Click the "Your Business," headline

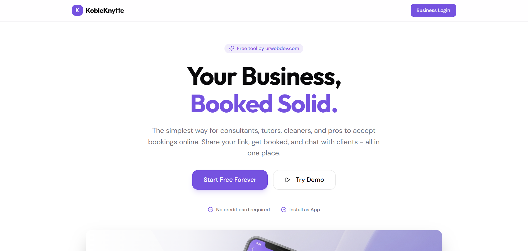(x=264, y=76)
